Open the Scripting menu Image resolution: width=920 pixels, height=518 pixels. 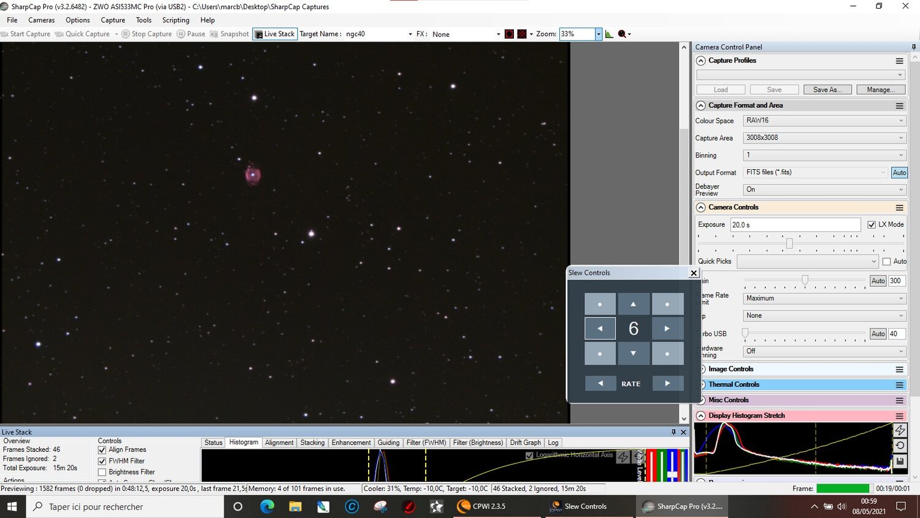click(x=175, y=20)
